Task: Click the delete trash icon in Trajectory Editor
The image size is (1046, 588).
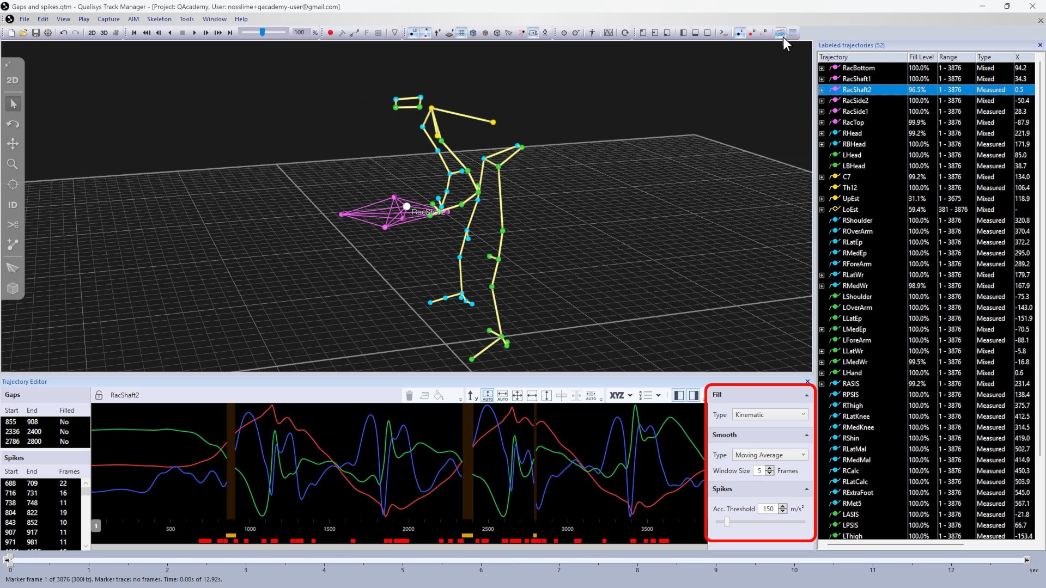Action: [409, 395]
